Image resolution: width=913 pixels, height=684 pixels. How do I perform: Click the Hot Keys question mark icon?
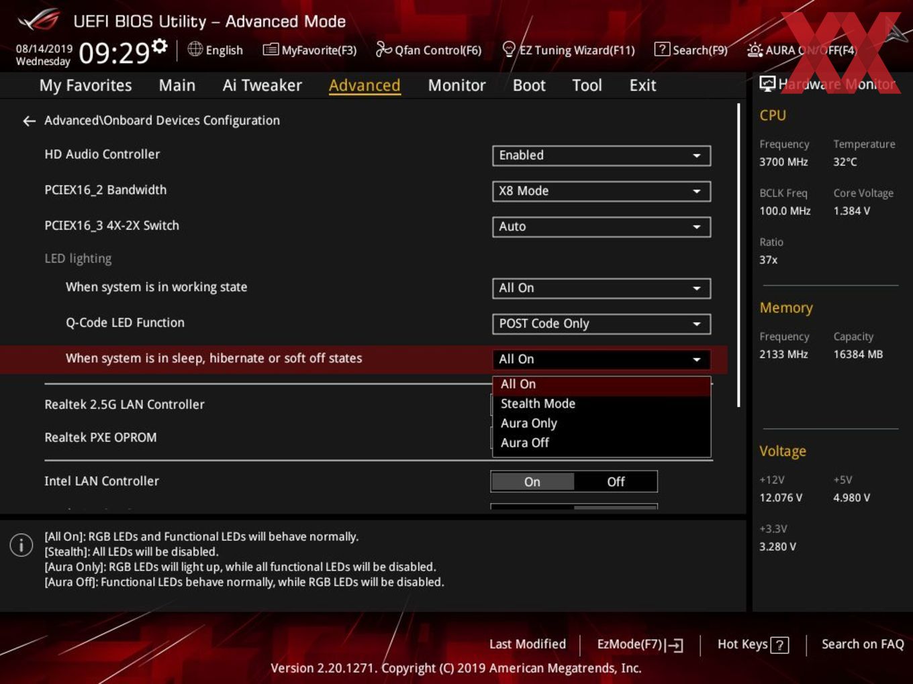pyautogui.click(x=779, y=645)
